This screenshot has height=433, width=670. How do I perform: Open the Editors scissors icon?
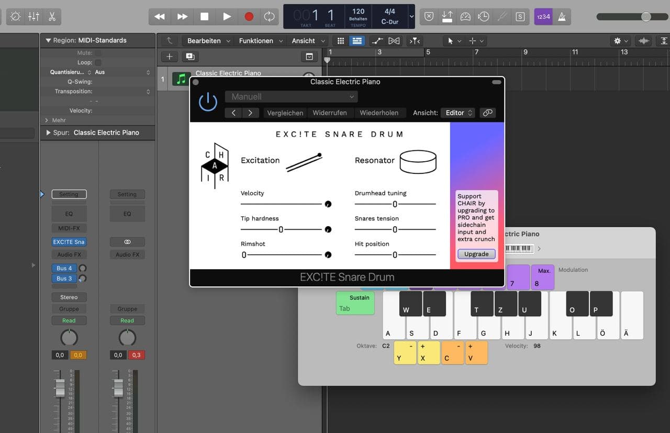52,17
